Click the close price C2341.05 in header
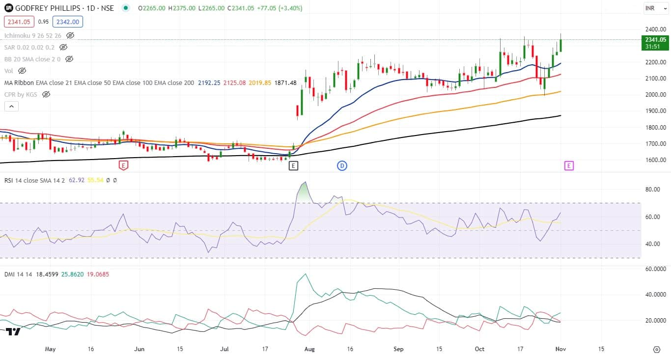This screenshot has height=356, width=671. pos(240,8)
